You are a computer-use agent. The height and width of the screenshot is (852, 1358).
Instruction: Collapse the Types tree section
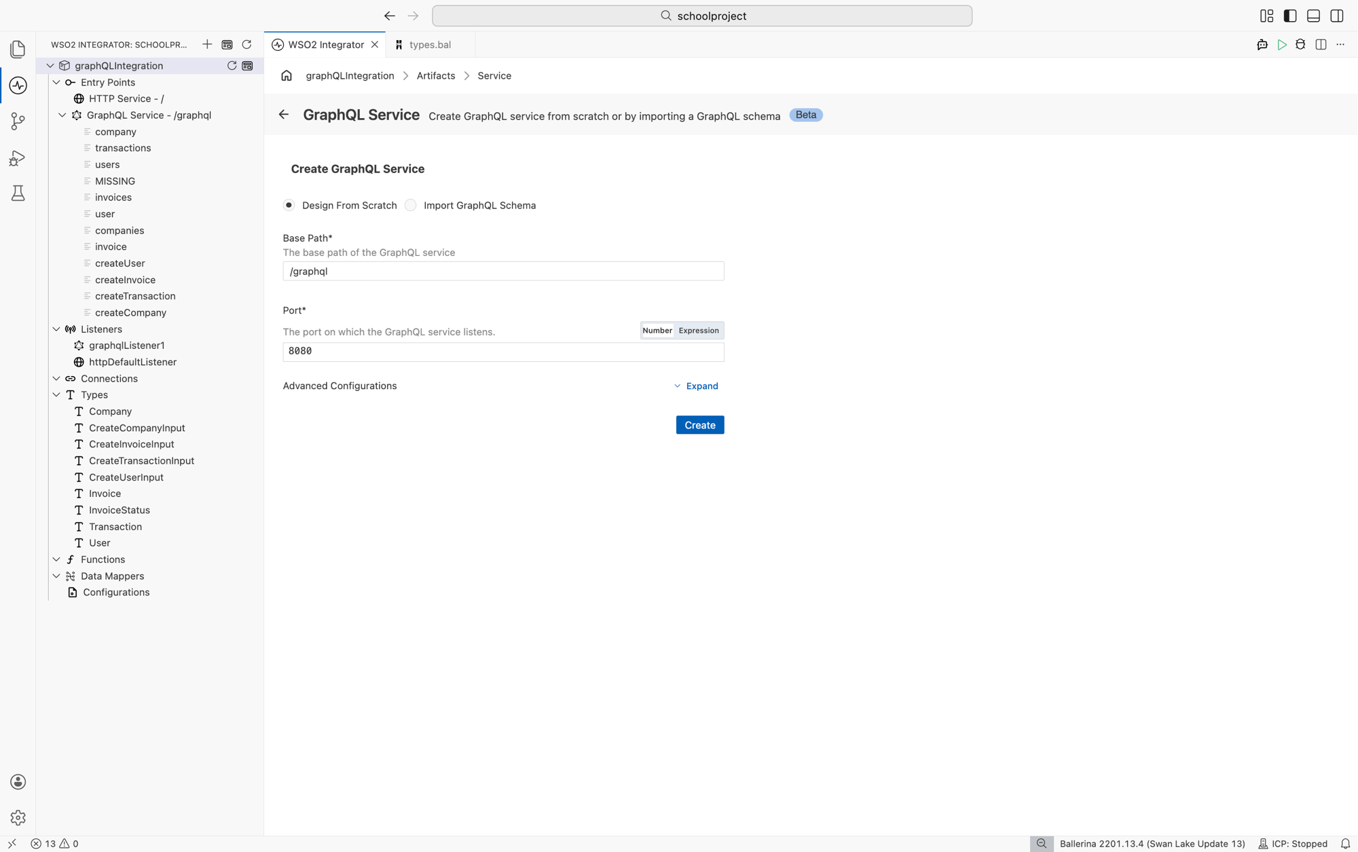[56, 395]
